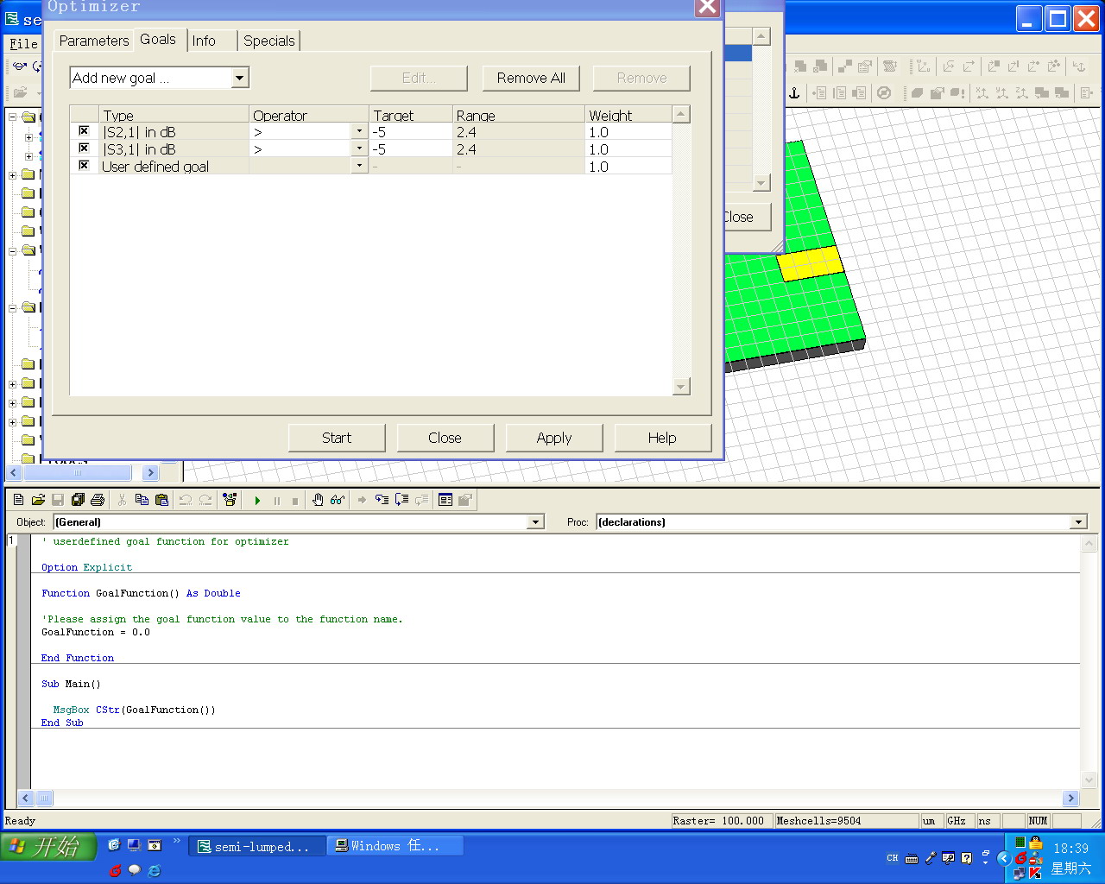Click the code editor scroll right arrow

point(1071,798)
